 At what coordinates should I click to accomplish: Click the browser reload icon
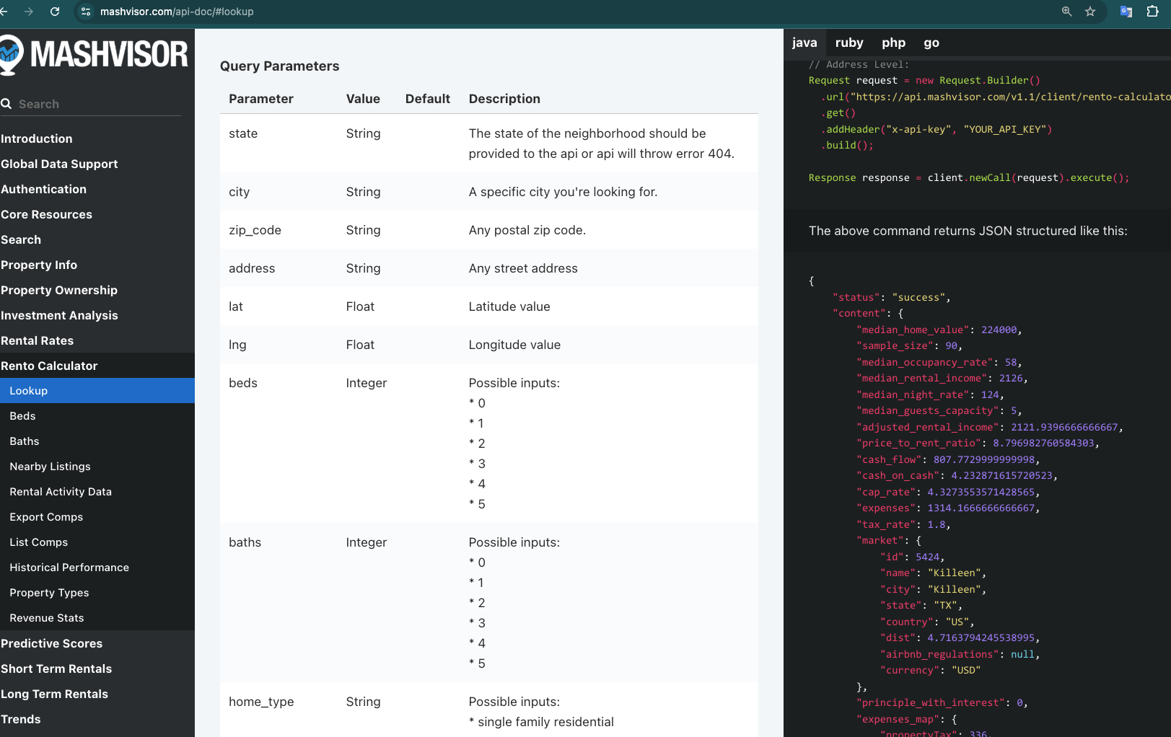[x=55, y=12]
